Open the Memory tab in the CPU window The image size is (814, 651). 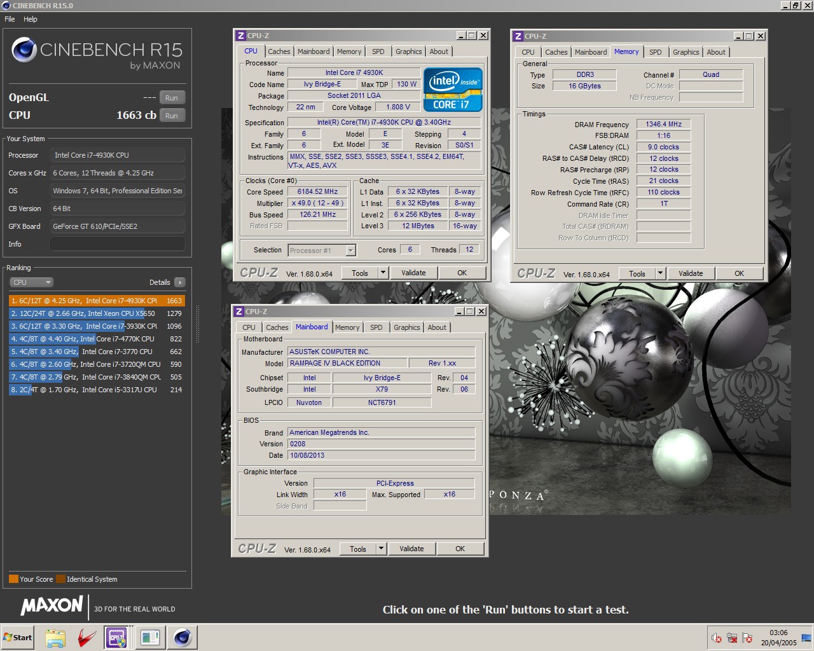[x=349, y=51]
